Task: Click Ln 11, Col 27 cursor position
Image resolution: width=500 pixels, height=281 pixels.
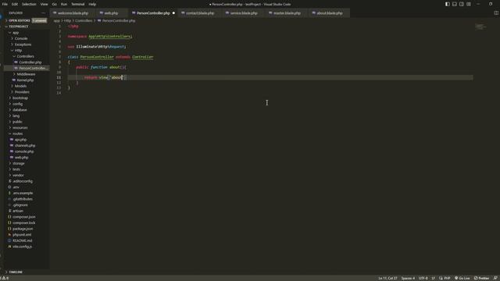Action: (387, 278)
